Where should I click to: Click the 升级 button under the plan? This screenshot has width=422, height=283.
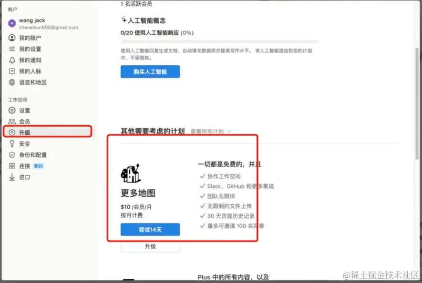pyautogui.click(x=150, y=246)
